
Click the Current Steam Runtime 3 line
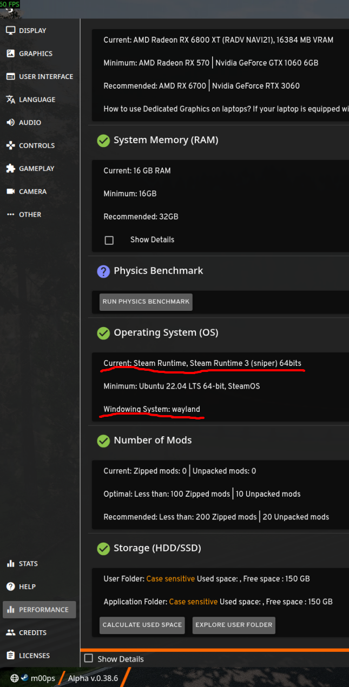point(202,363)
